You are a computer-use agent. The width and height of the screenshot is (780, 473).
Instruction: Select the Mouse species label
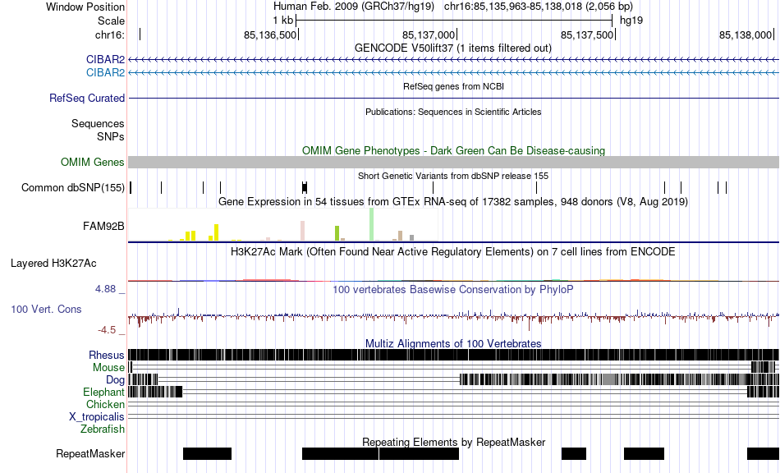pyautogui.click(x=108, y=368)
